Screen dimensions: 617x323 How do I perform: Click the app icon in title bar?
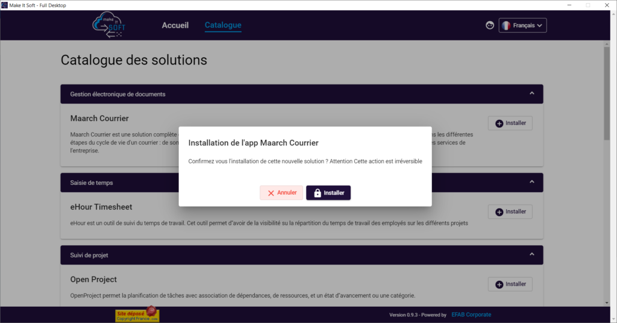4,5
